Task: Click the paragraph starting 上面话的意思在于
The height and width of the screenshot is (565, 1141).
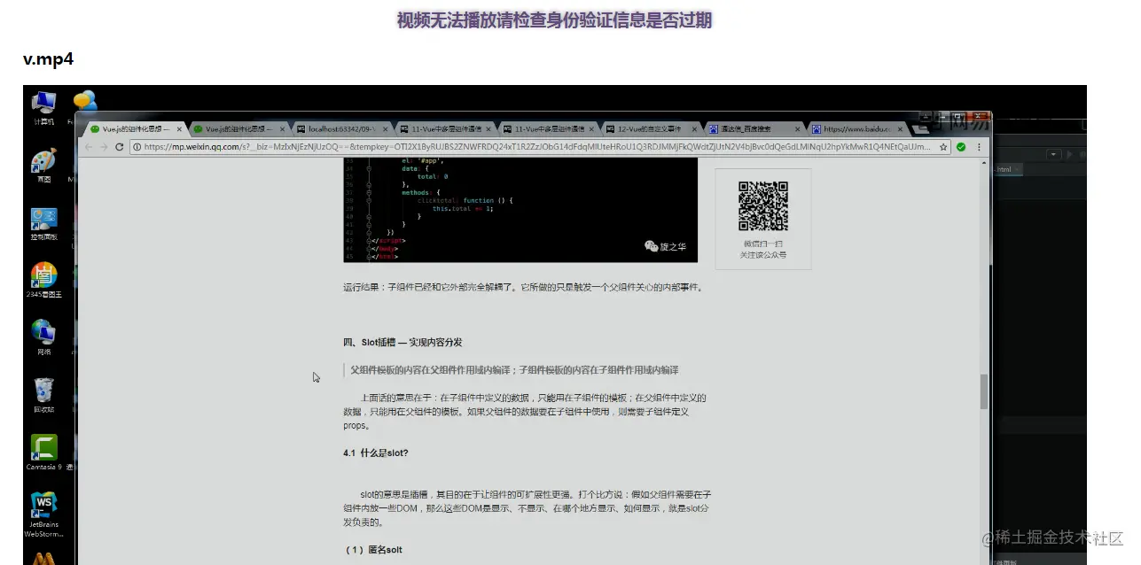Action: click(525, 412)
